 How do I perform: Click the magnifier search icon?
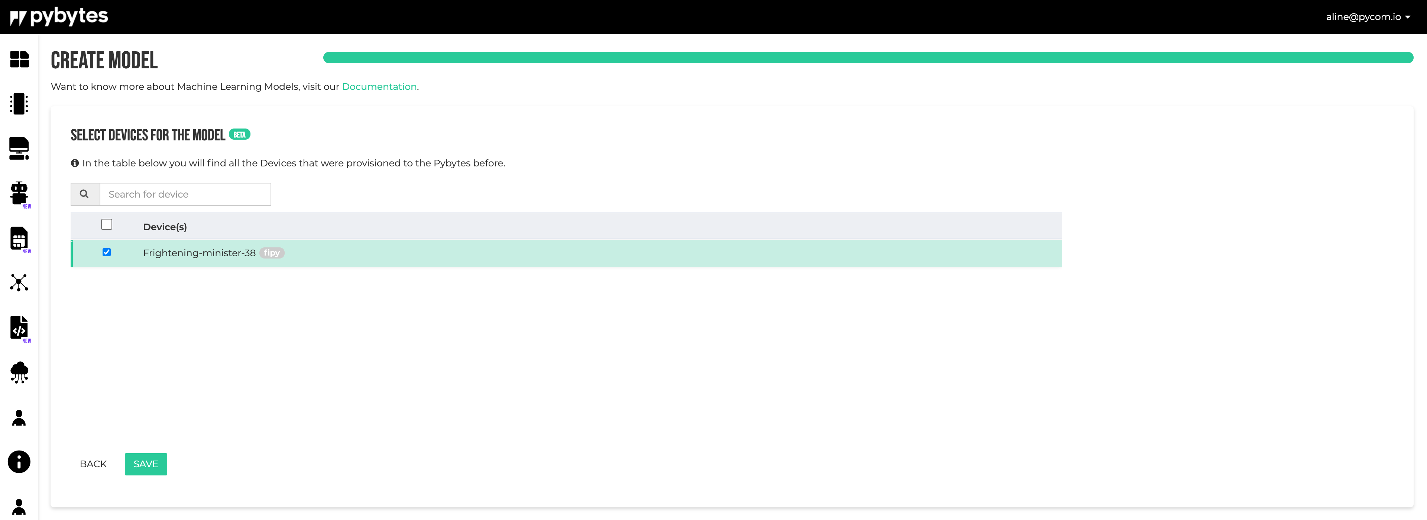[x=85, y=194]
